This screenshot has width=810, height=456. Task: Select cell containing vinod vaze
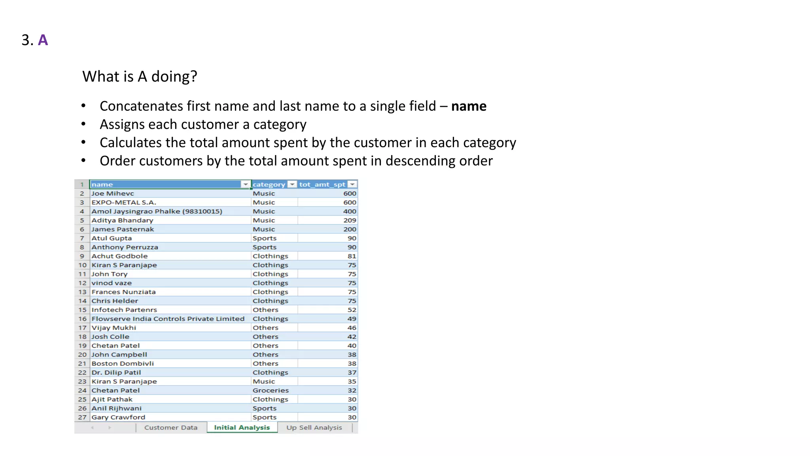click(170, 283)
